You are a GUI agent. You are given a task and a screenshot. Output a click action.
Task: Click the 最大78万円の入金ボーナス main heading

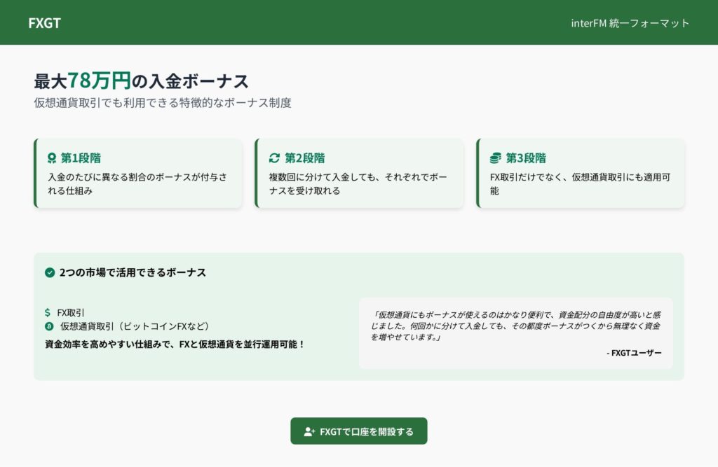coord(141,81)
